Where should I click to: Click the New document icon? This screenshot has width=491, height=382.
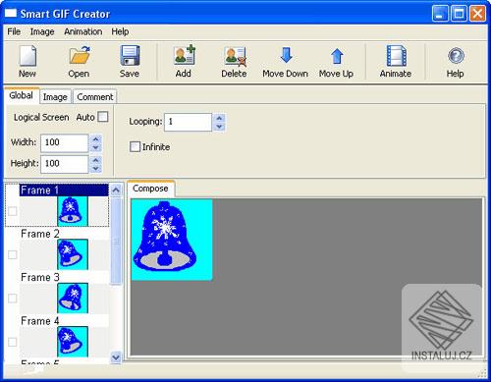click(x=27, y=56)
